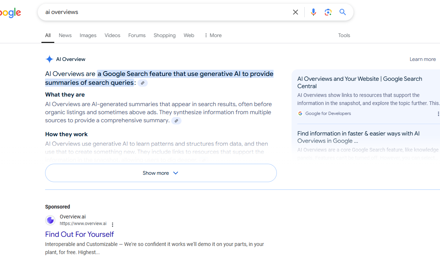Select the All tab
Image resolution: width=440 pixels, height=257 pixels.
pos(48,35)
